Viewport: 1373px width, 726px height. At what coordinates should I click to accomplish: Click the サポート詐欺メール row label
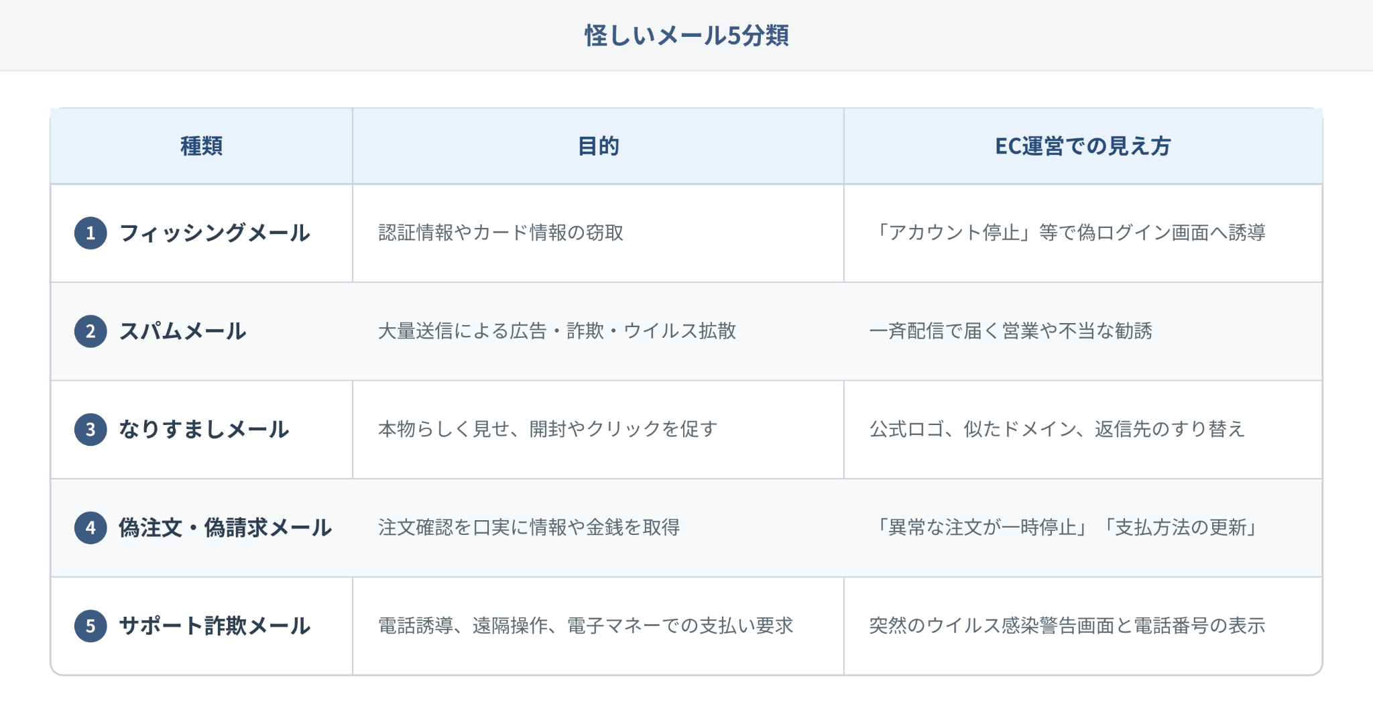[215, 626]
